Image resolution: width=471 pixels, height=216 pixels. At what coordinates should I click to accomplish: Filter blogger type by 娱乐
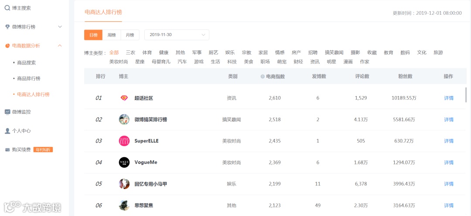[230, 53]
